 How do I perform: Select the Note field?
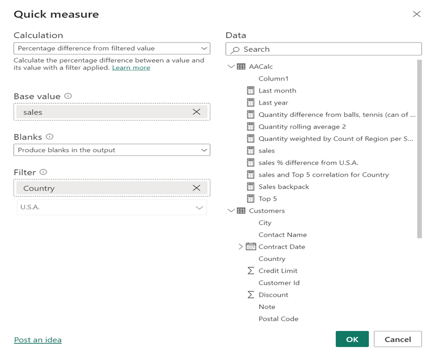267,307
